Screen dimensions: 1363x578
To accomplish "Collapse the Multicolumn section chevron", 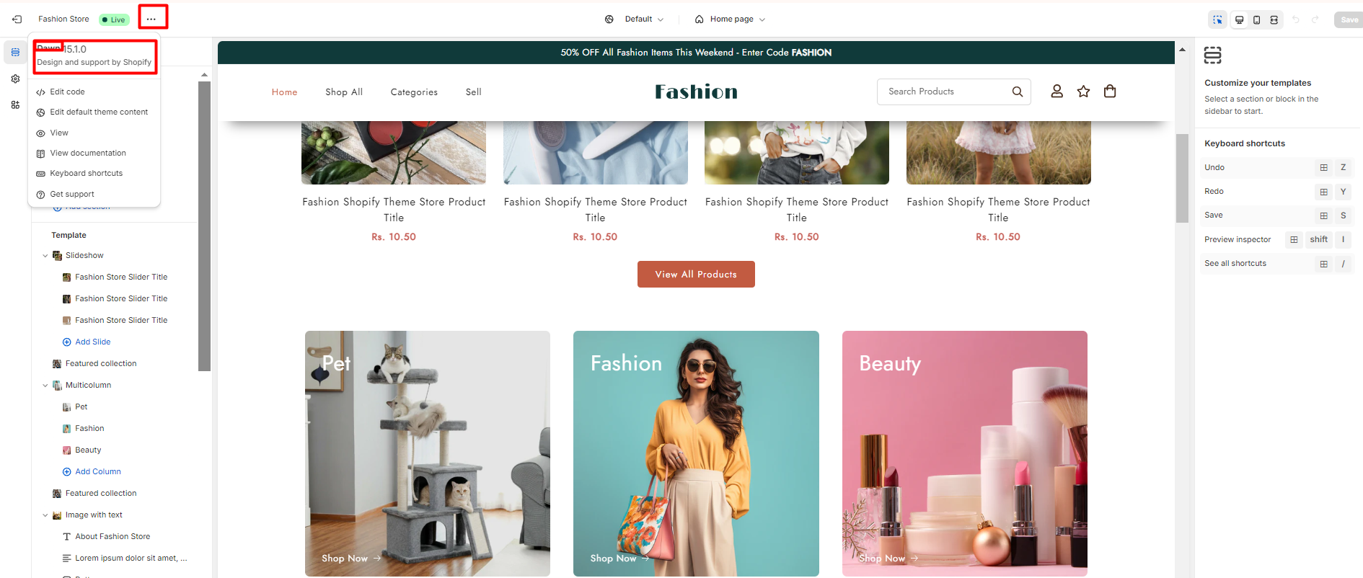I will 45,385.
